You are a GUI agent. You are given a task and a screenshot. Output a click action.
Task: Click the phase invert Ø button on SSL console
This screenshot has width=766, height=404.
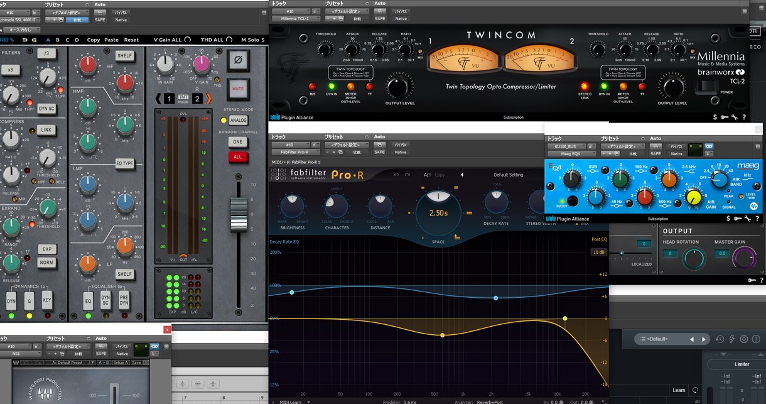(238, 62)
